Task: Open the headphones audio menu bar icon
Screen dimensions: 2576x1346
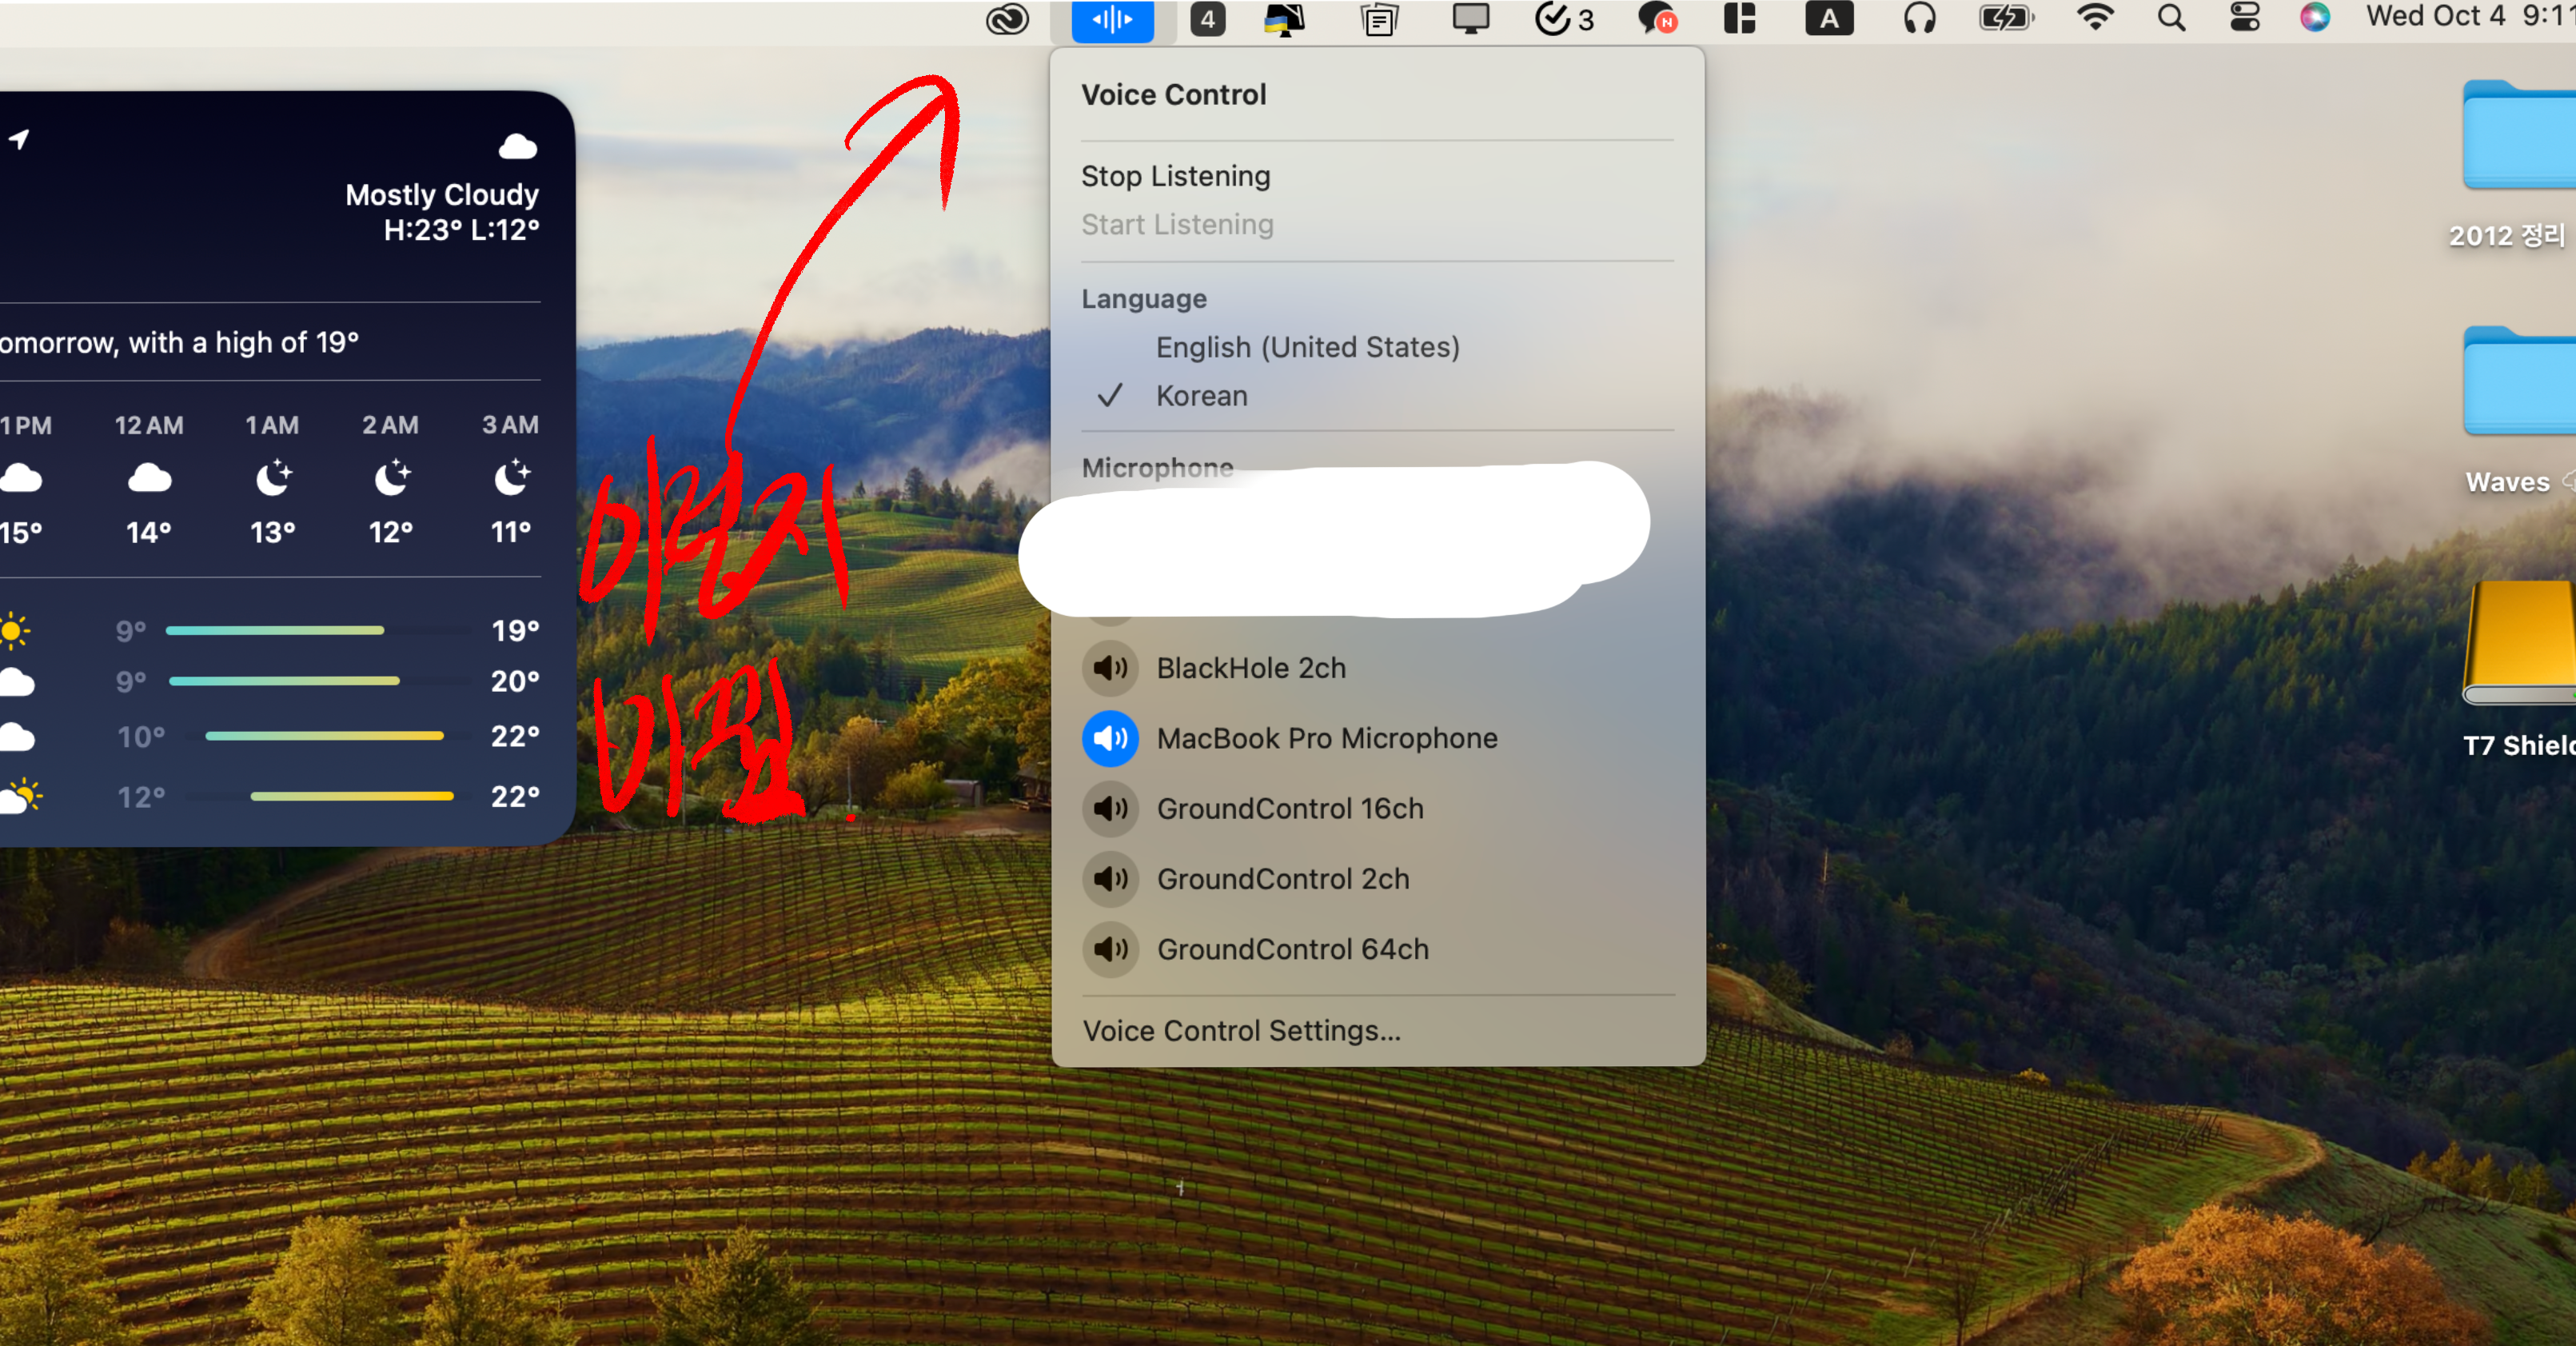Action: pyautogui.click(x=1919, y=19)
